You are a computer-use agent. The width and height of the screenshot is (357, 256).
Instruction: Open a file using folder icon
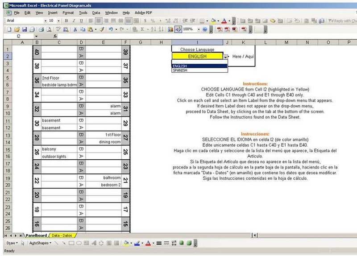coord(17,29)
